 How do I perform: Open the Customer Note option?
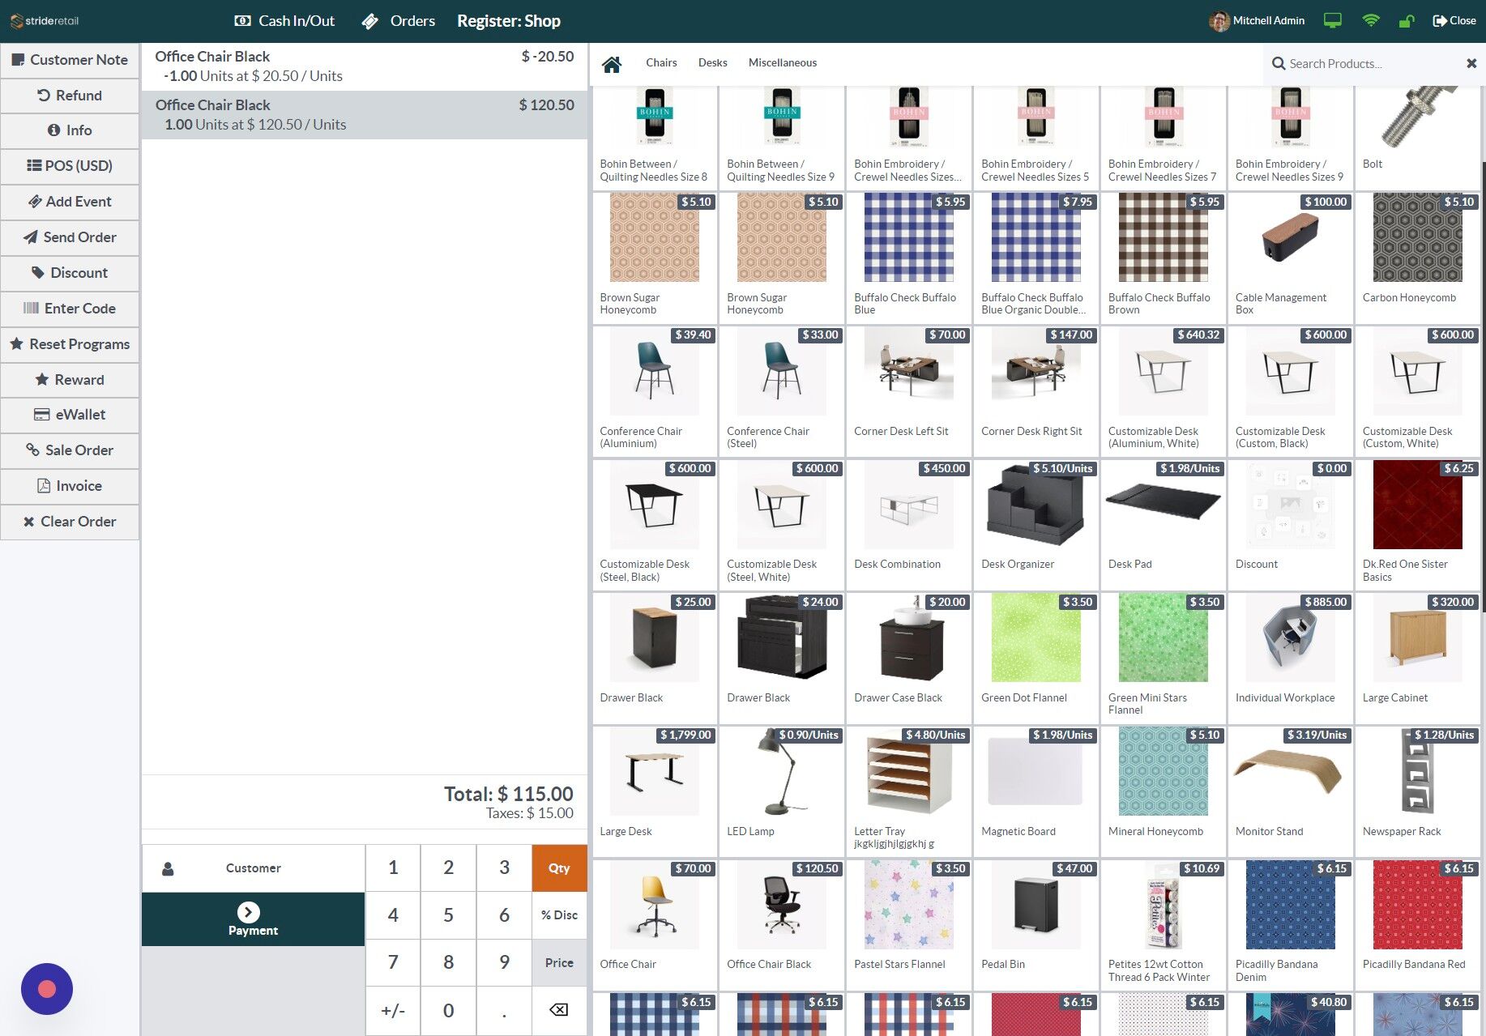(x=70, y=60)
